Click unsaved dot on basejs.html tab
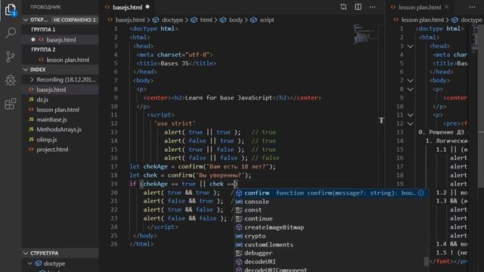Image resolution: width=484 pixels, height=272 pixels. 147,7
